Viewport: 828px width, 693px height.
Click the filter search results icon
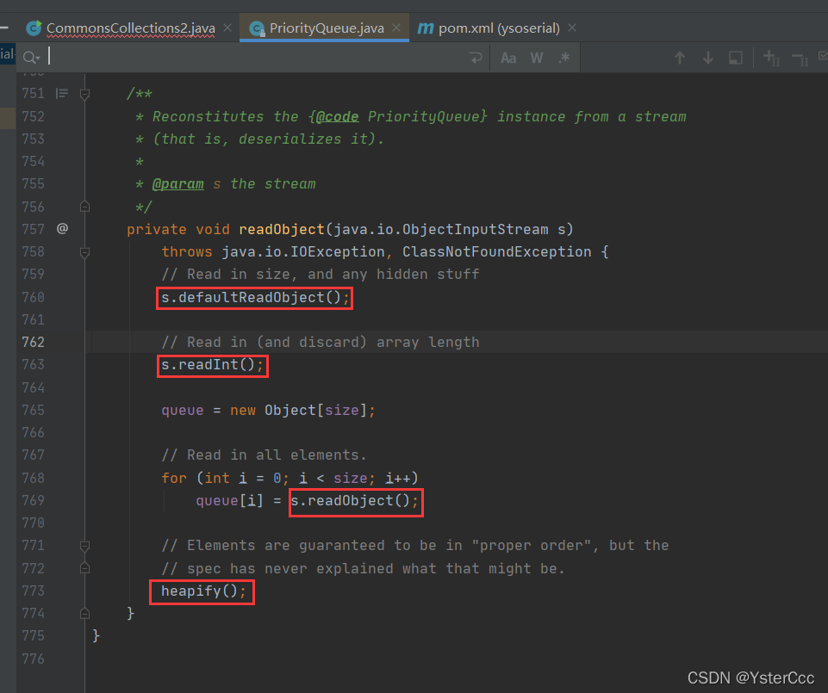click(736, 58)
